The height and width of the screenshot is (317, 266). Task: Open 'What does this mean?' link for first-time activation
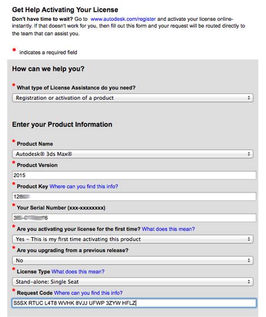pos(168,229)
